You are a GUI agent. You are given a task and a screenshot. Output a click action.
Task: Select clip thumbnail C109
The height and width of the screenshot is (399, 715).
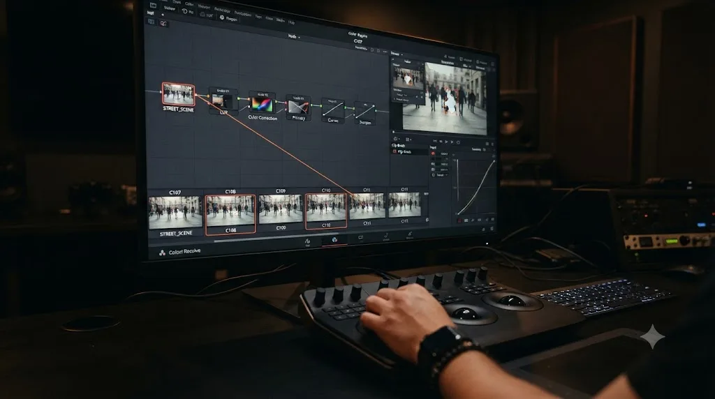tap(281, 209)
